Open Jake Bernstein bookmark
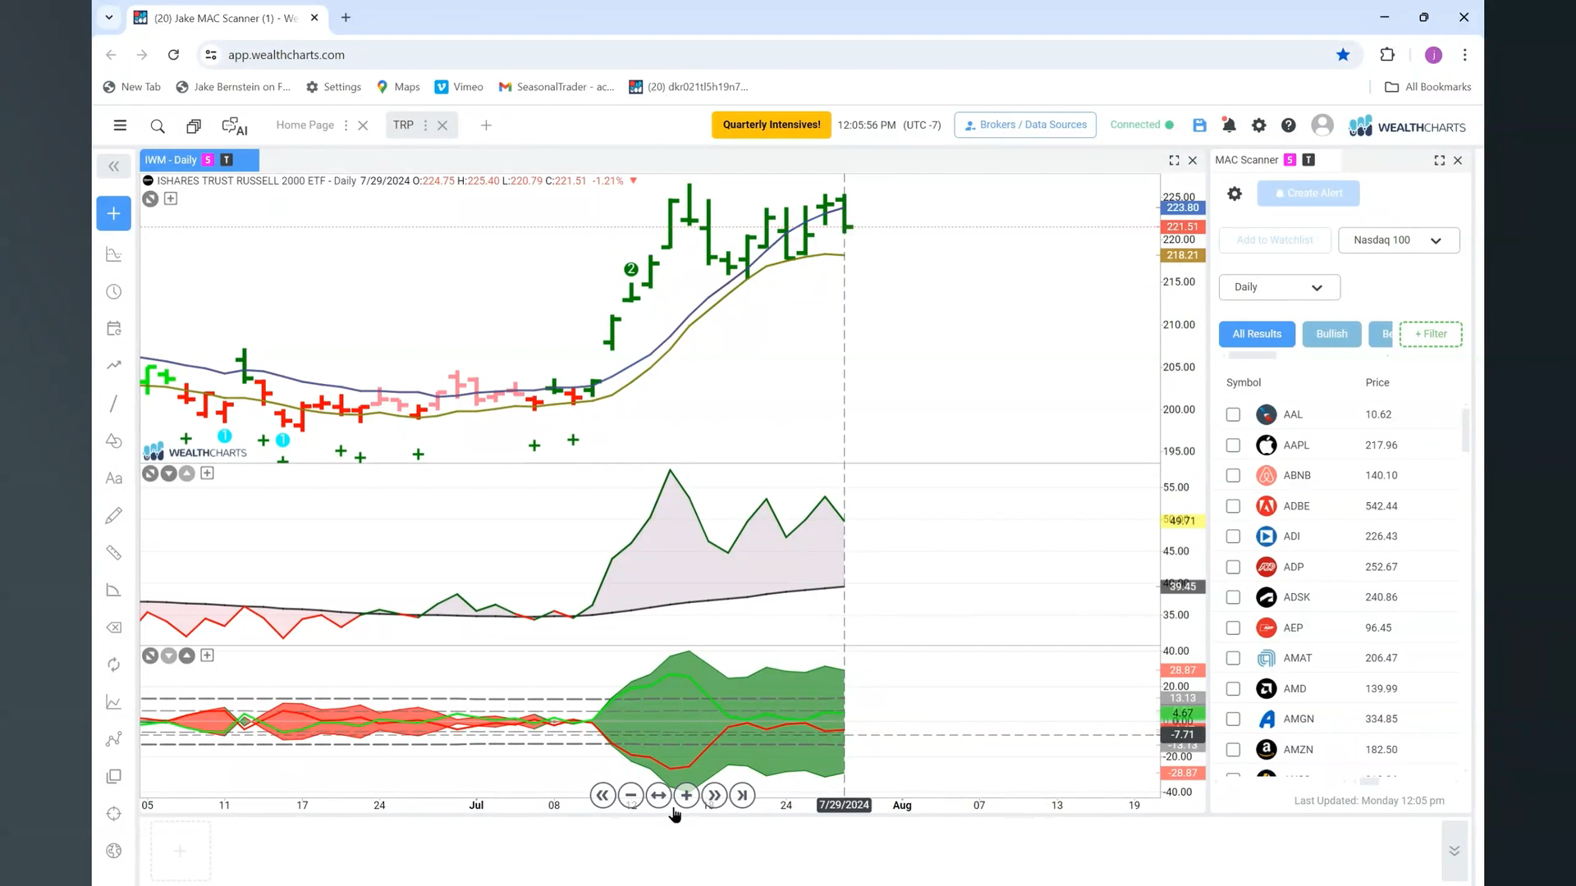 233,87
